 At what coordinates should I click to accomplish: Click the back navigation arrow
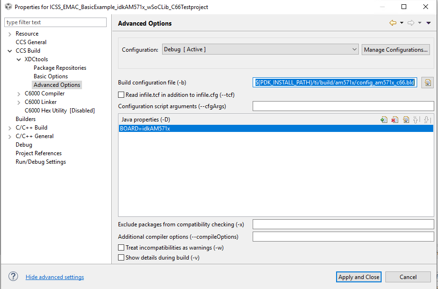pos(392,23)
